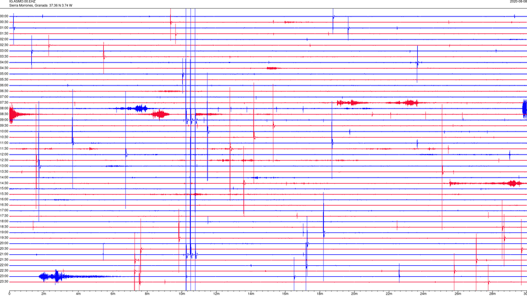527x296 pixels.
Task: Click the 2m tick label on time axis
Action: coord(44,294)
